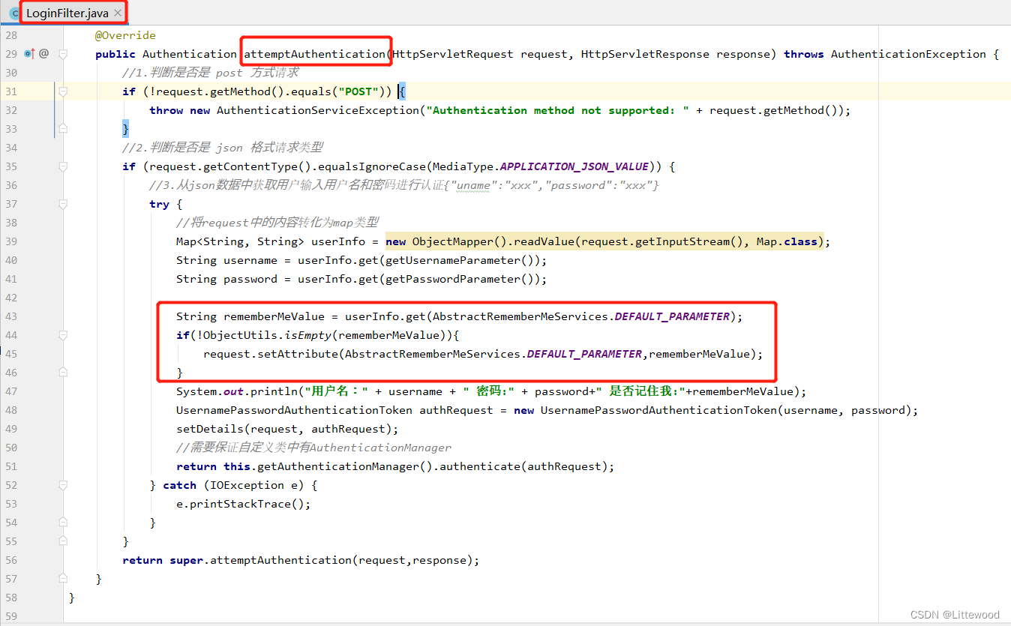Close the LoginFilter.java tab

[x=118, y=13]
